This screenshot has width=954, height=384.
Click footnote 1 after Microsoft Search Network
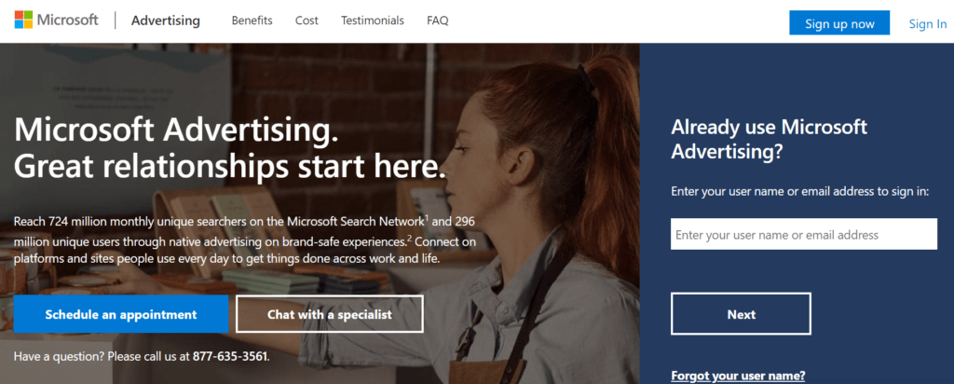click(x=427, y=216)
